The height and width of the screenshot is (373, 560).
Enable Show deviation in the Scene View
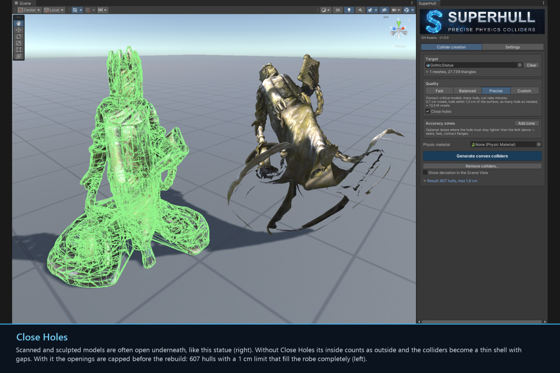click(425, 173)
